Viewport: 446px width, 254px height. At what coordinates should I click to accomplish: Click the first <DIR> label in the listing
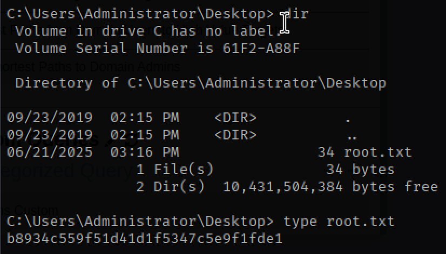click(x=235, y=118)
